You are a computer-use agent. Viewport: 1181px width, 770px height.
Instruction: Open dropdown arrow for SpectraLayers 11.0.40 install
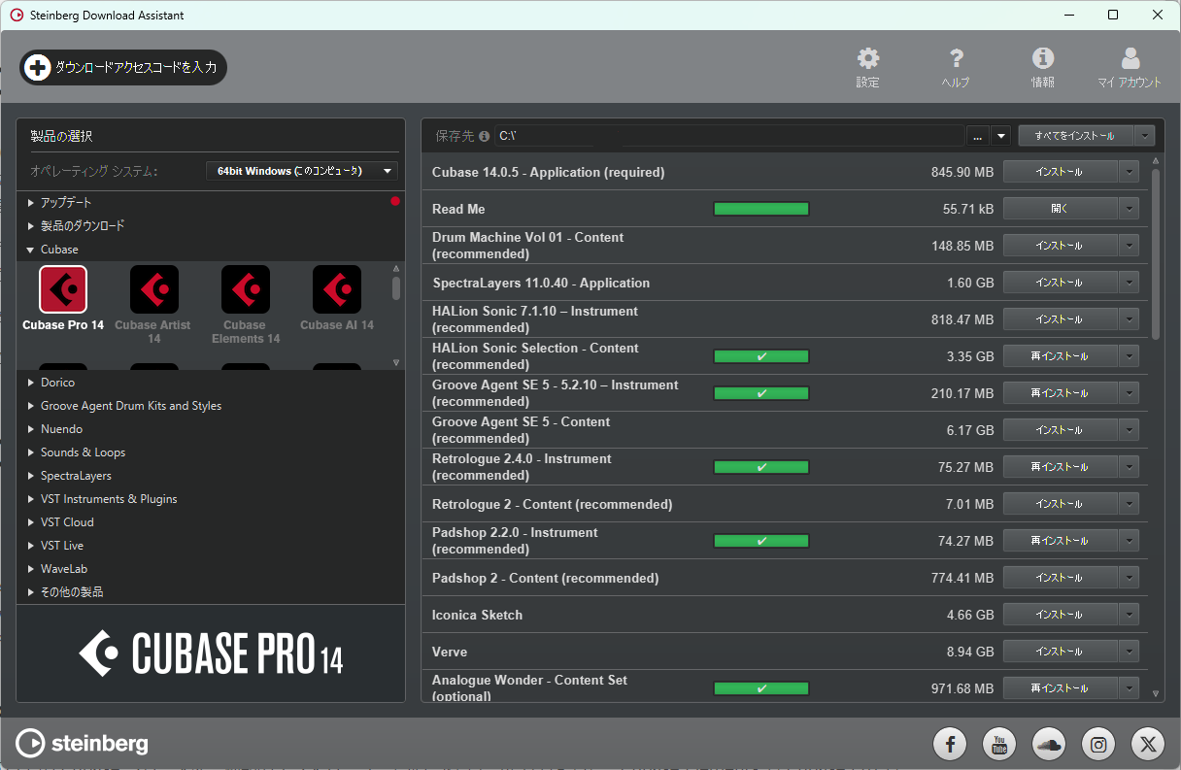[x=1129, y=283]
